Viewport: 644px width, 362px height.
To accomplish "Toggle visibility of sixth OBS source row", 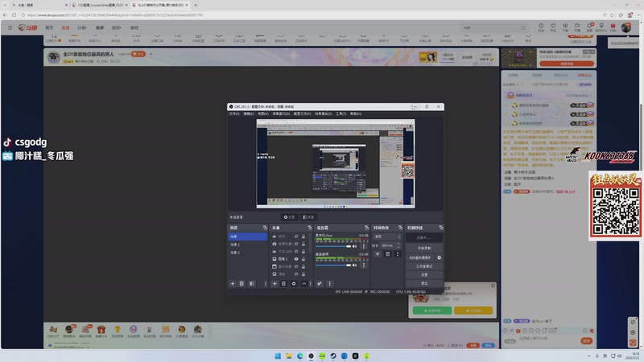I will point(296,274).
